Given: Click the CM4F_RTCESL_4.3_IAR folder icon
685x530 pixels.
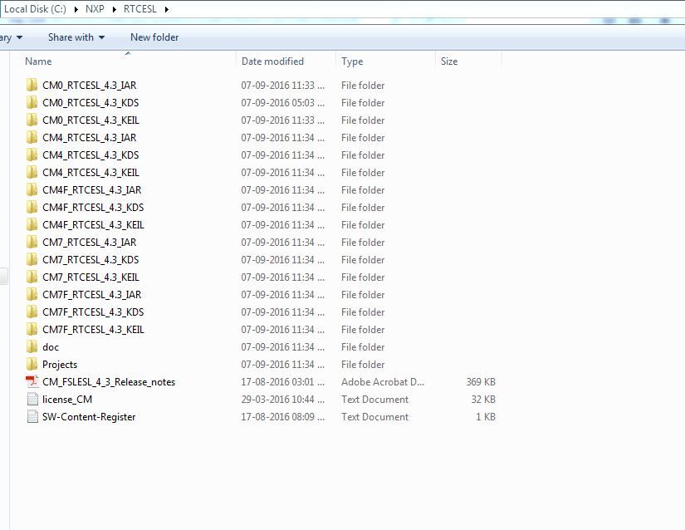Looking at the screenshot, I should click(x=32, y=189).
